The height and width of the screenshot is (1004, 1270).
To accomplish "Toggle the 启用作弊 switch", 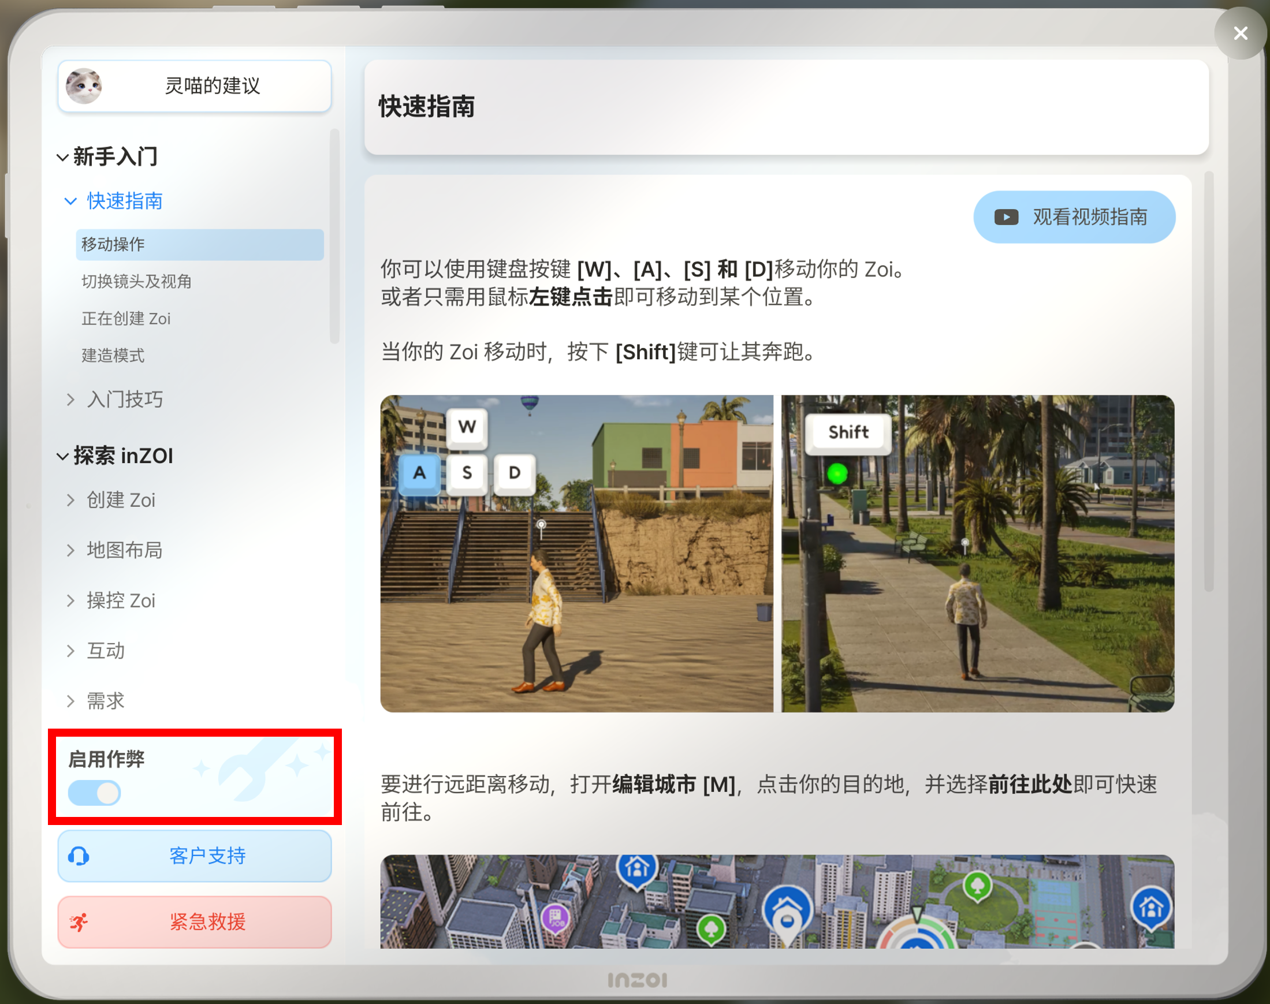I will pyautogui.click(x=95, y=793).
